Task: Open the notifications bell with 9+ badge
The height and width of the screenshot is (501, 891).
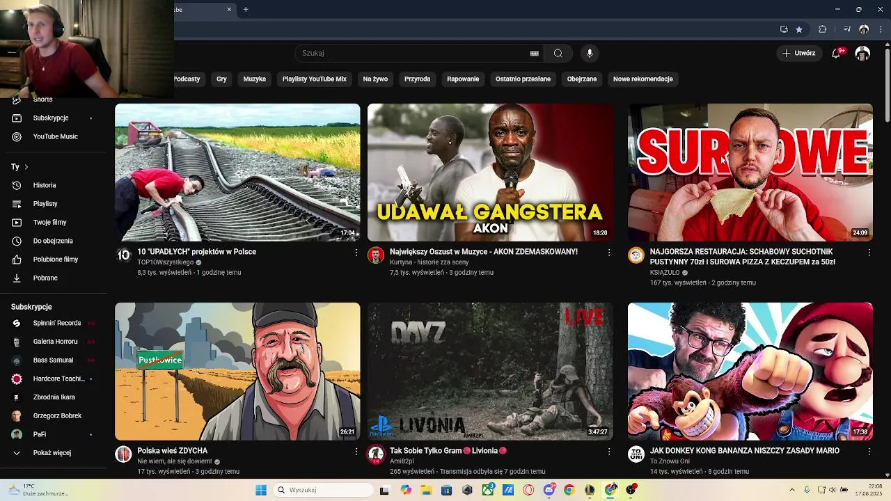Action: coord(837,53)
